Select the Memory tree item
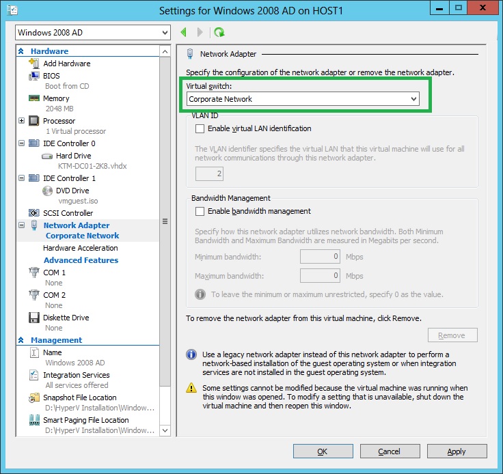This screenshot has width=503, height=474. [56, 98]
